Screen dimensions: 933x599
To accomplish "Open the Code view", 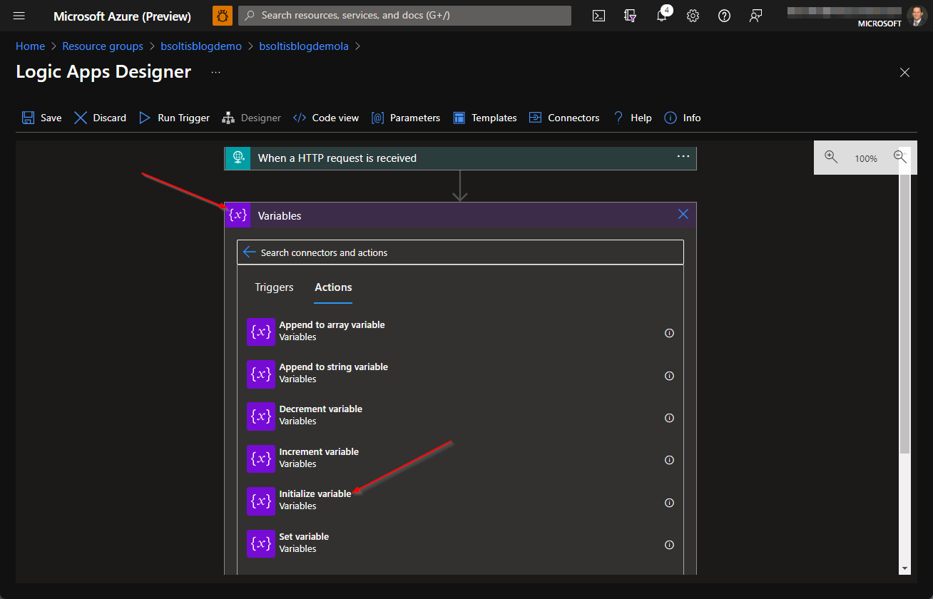I will [326, 118].
